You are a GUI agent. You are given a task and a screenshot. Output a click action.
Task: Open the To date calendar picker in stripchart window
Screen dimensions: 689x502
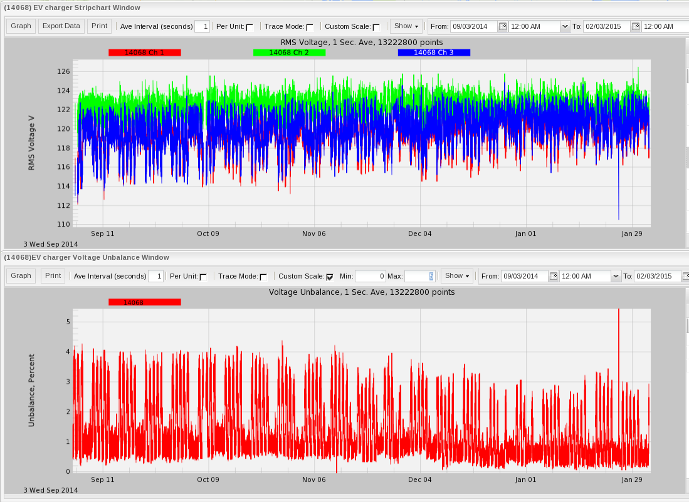pyautogui.click(x=635, y=26)
